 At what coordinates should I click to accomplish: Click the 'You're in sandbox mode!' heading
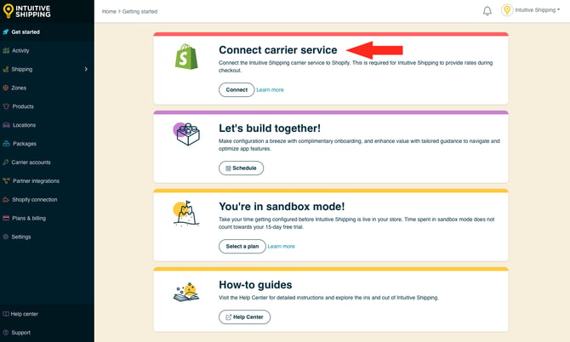pyautogui.click(x=282, y=207)
